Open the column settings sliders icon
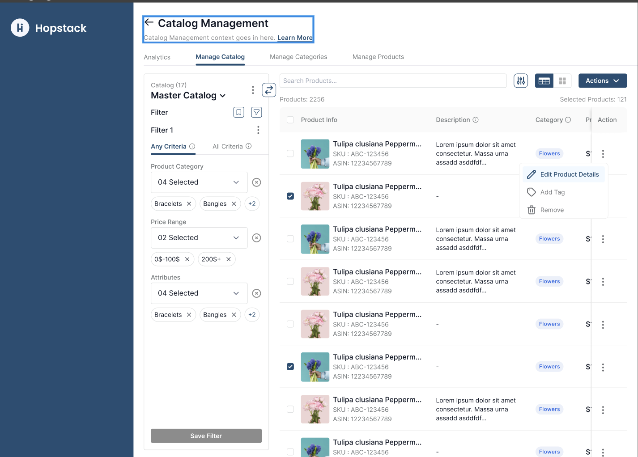The height and width of the screenshot is (457, 638). [521, 81]
